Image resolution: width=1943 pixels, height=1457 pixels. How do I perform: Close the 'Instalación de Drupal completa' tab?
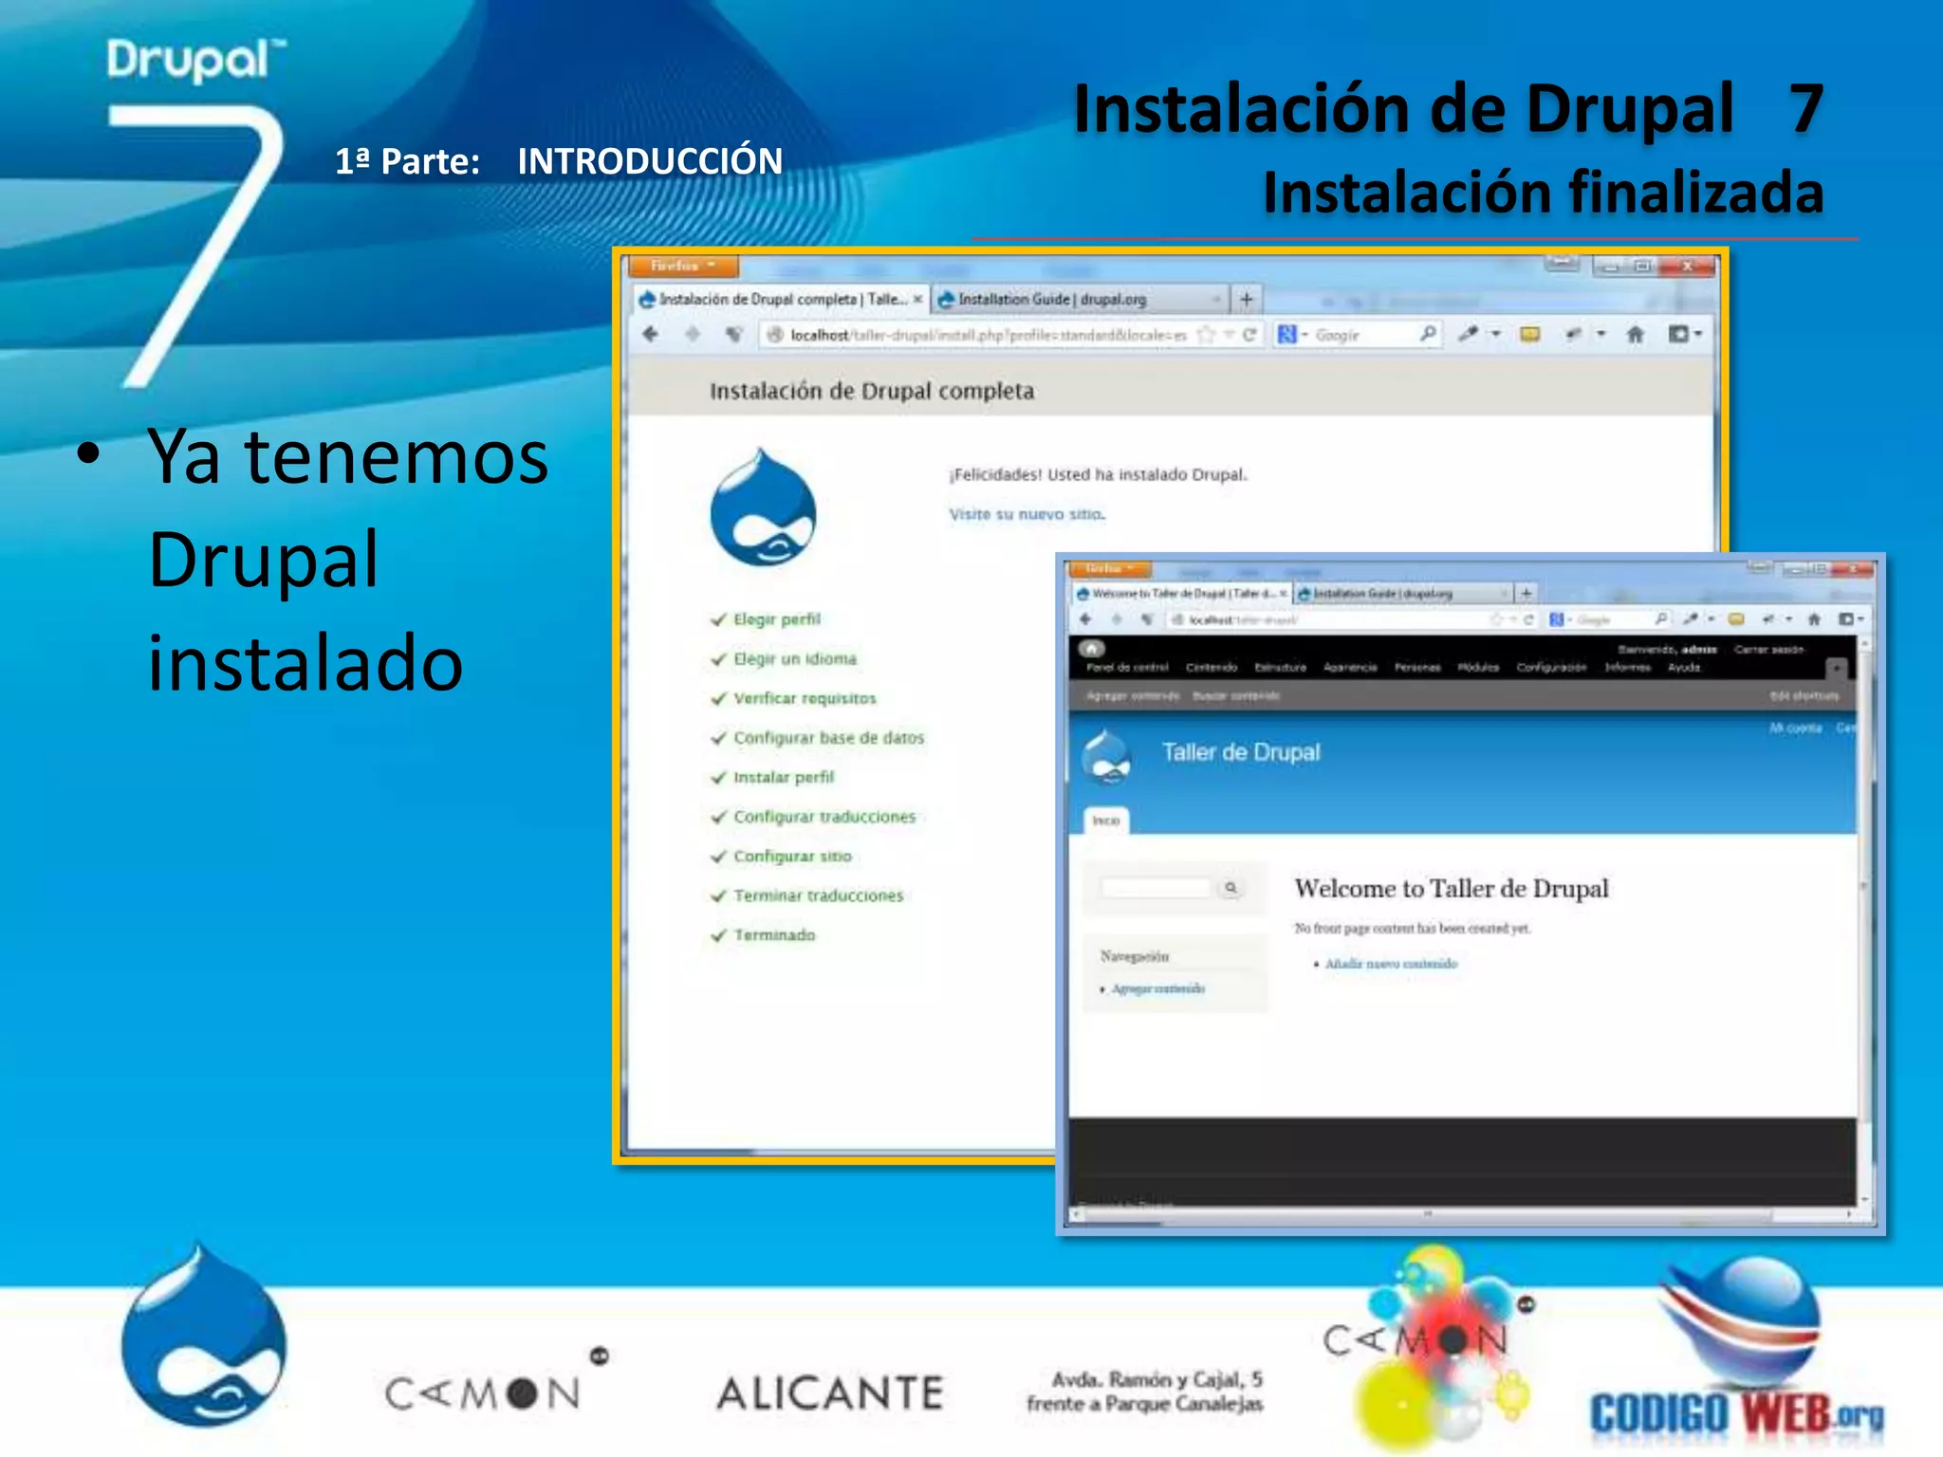point(917,300)
